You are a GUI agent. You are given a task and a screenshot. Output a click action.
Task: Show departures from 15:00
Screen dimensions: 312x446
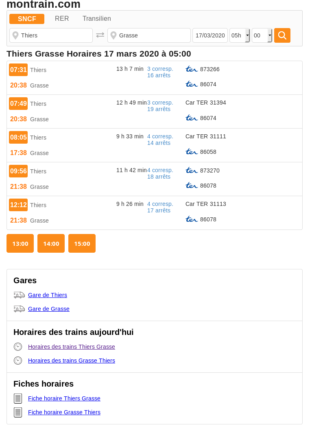click(82, 243)
